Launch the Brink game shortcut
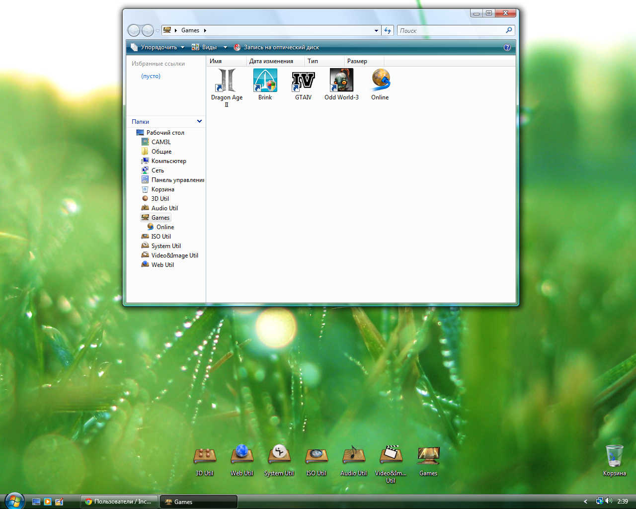The image size is (636, 509). pyautogui.click(x=265, y=82)
